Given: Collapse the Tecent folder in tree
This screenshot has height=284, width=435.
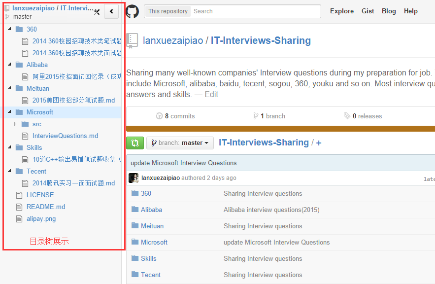Looking at the screenshot, I should point(10,171).
